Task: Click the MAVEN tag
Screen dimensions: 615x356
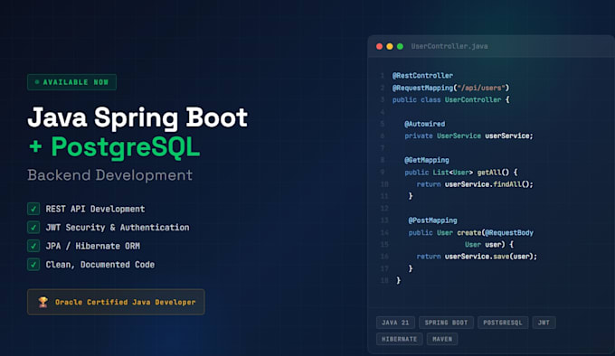Action: point(442,339)
